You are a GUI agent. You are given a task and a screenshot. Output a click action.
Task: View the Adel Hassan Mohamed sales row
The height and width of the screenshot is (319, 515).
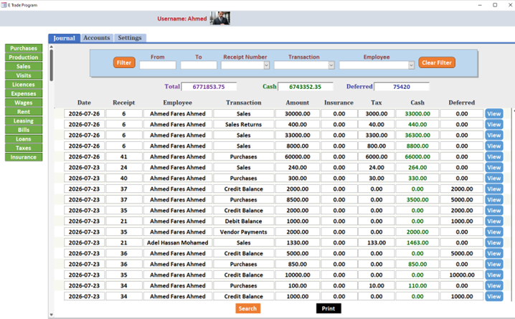point(494,243)
